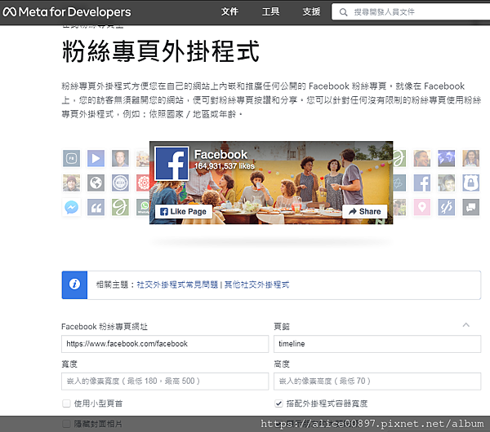
Task: Click the 高度 pixel height field
Action: tap(377, 381)
